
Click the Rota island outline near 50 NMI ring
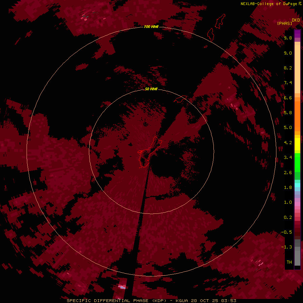click(x=180, y=99)
